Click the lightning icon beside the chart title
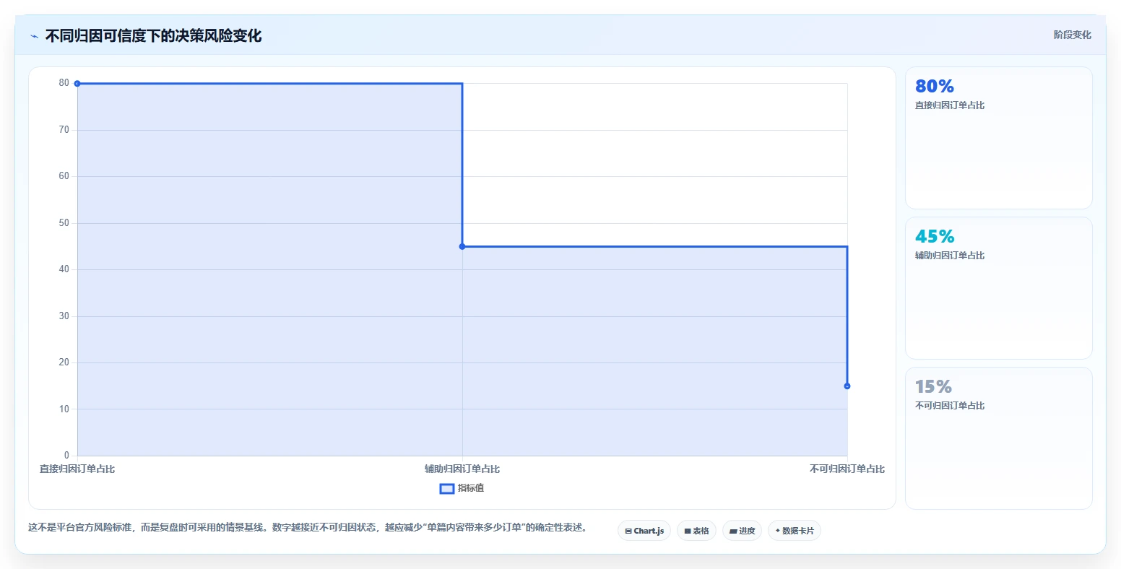 coord(34,36)
